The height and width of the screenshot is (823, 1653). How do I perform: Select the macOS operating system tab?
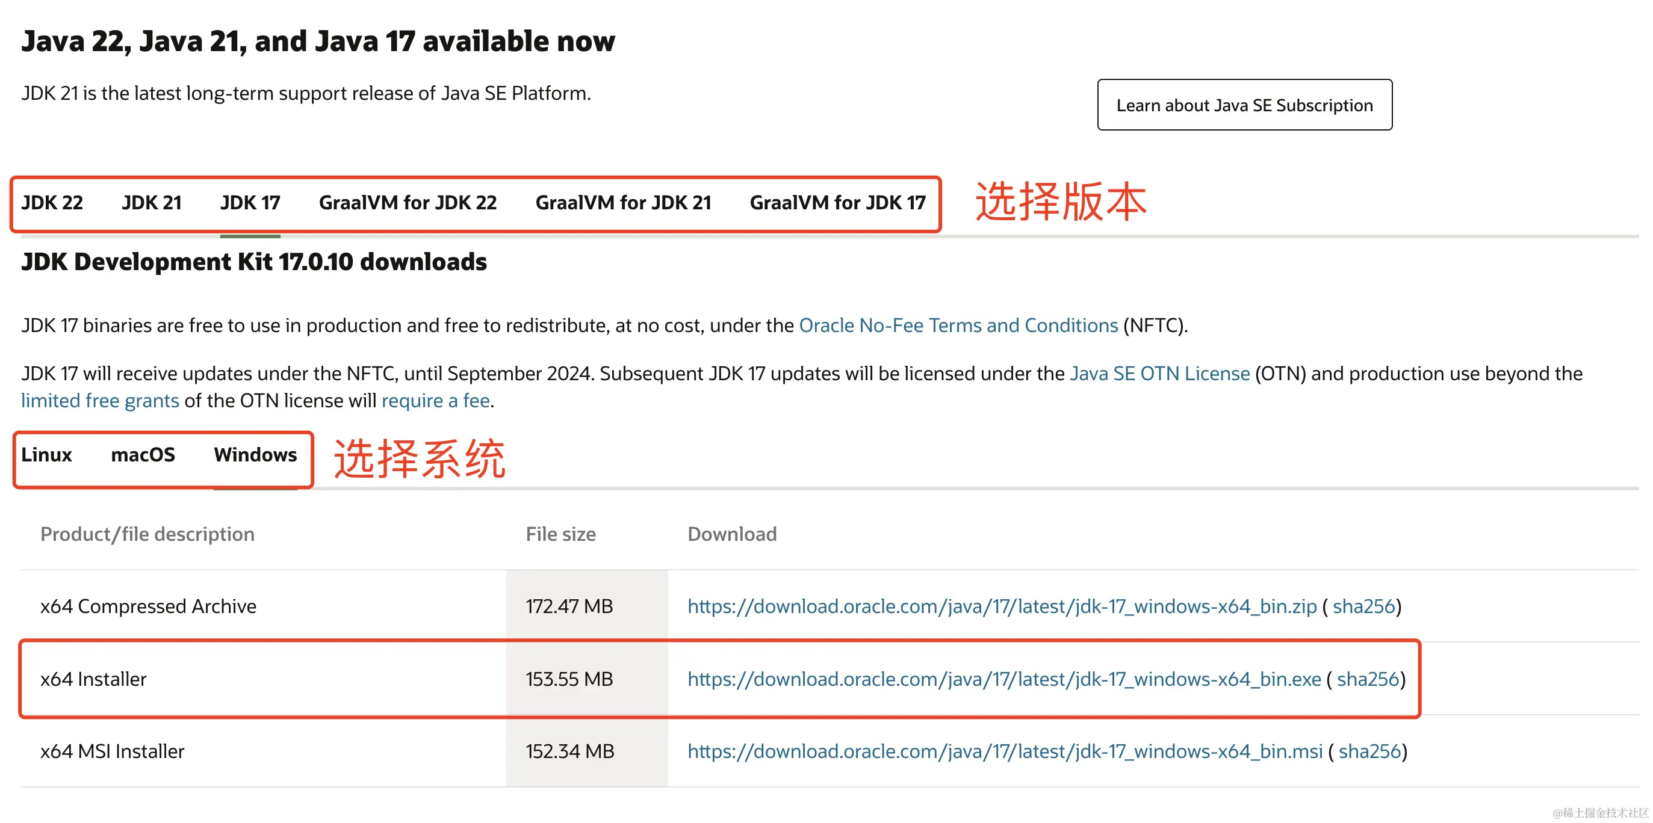[x=143, y=454]
